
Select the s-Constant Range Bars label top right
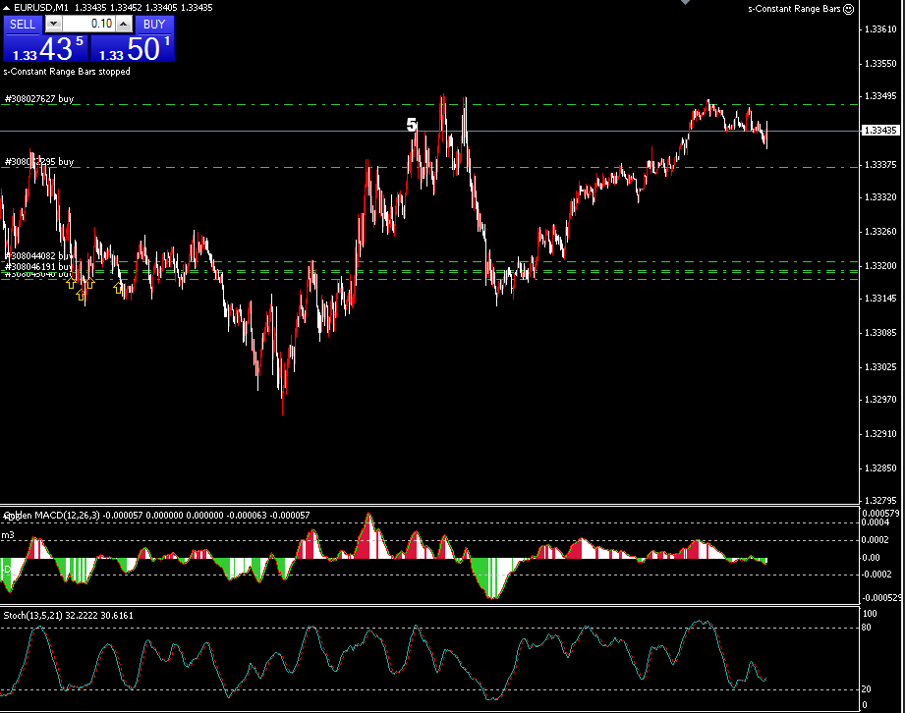tap(794, 9)
